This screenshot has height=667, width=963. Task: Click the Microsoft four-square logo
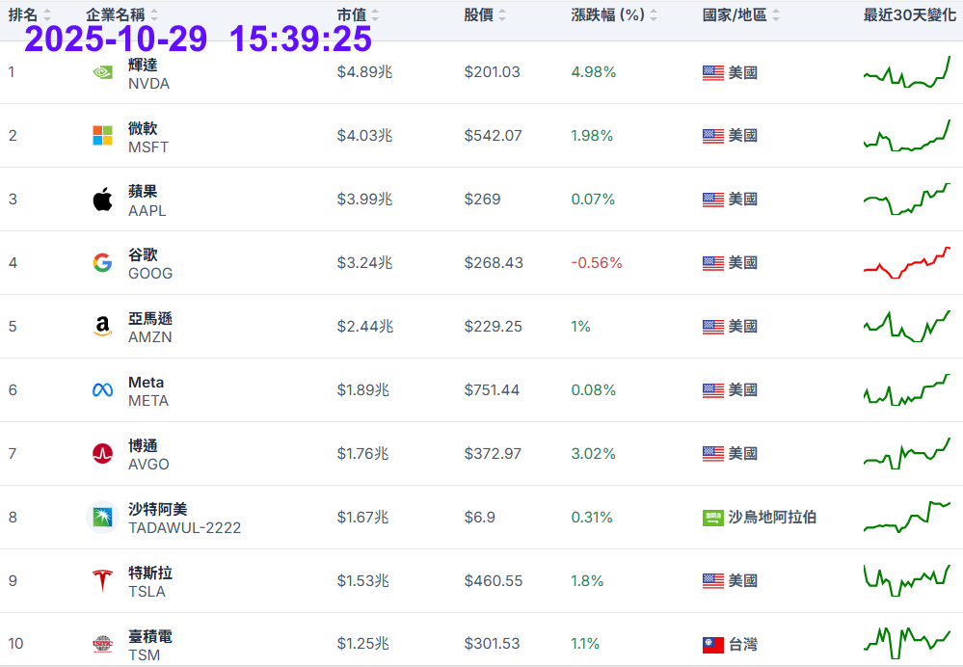[102, 136]
